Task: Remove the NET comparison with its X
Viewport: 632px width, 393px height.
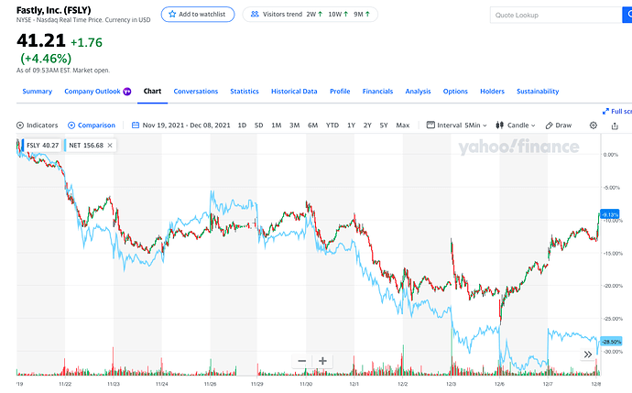Action: pos(110,145)
